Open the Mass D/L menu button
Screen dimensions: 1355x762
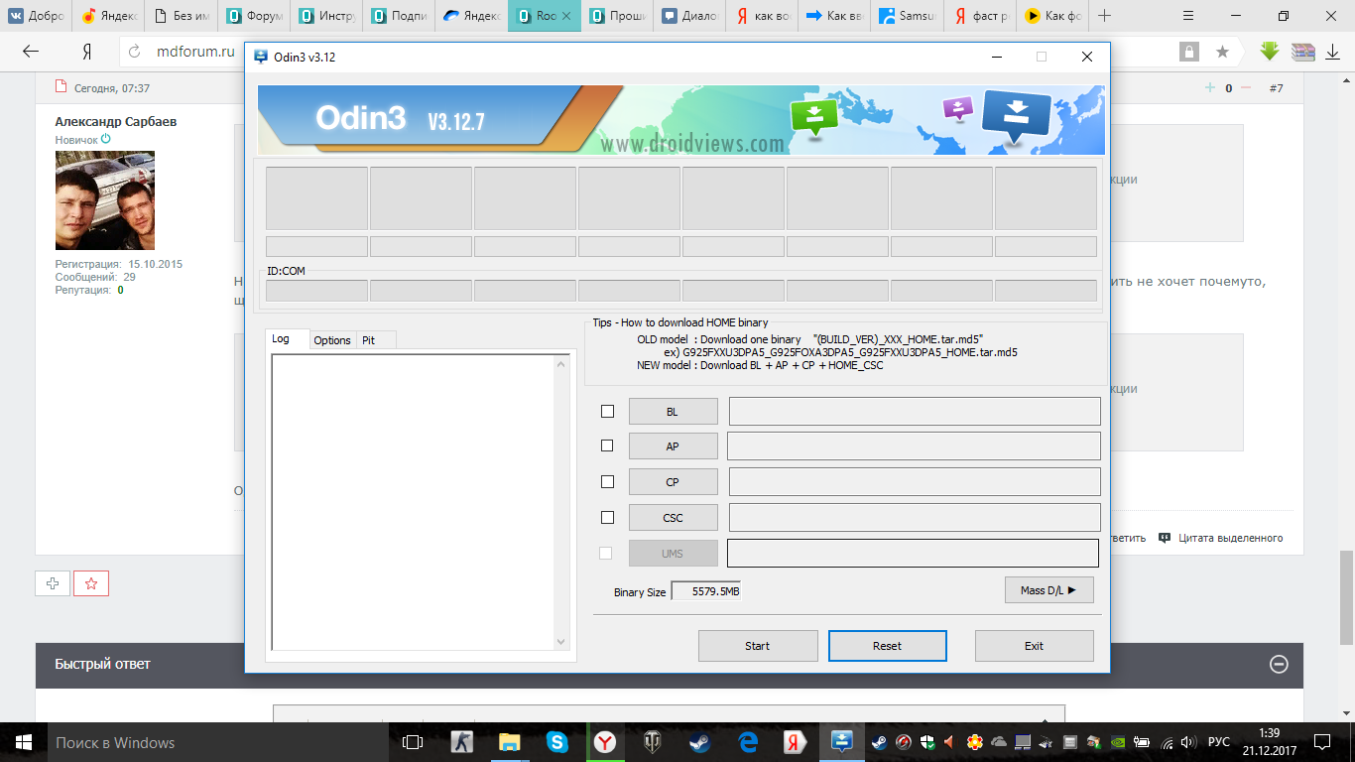(1048, 590)
